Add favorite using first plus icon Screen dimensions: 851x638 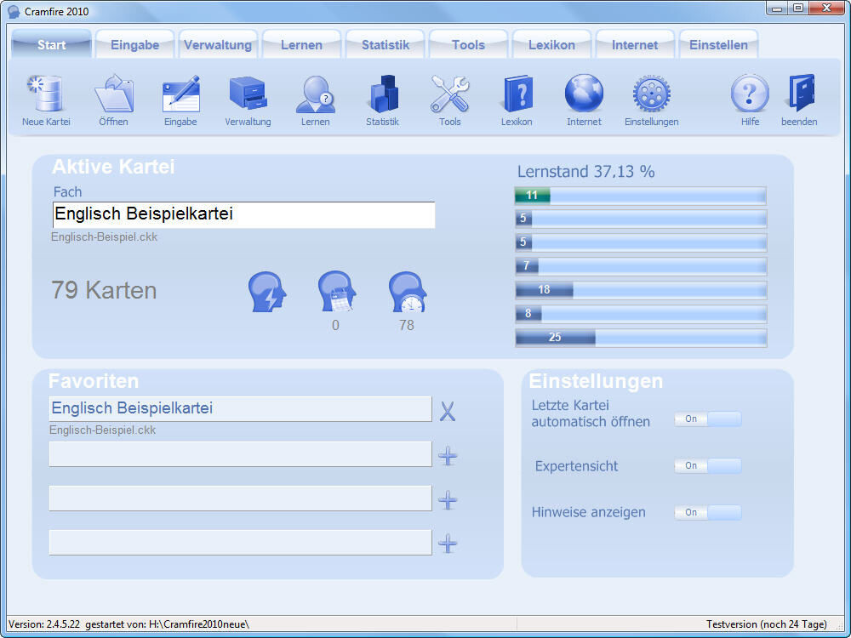pos(448,456)
